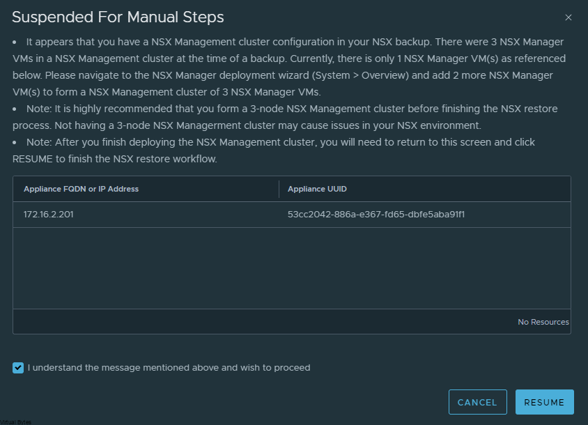The width and height of the screenshot is (588, 425).
Task: Close the Suspended For Manual Steps dialog
Action: pyautogui.click(x=568, y=17)
